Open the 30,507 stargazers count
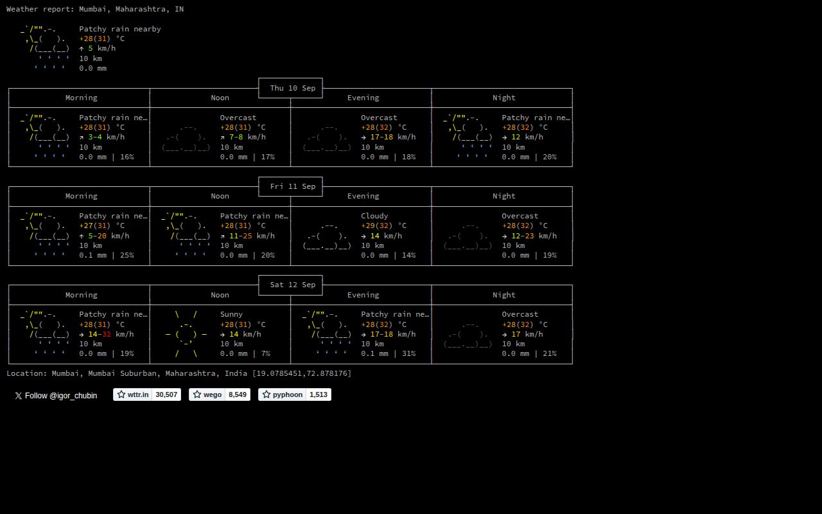 (x=166, y=394)
